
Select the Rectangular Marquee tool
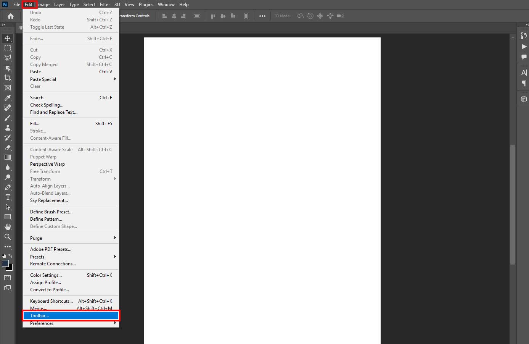coord(7,48)
